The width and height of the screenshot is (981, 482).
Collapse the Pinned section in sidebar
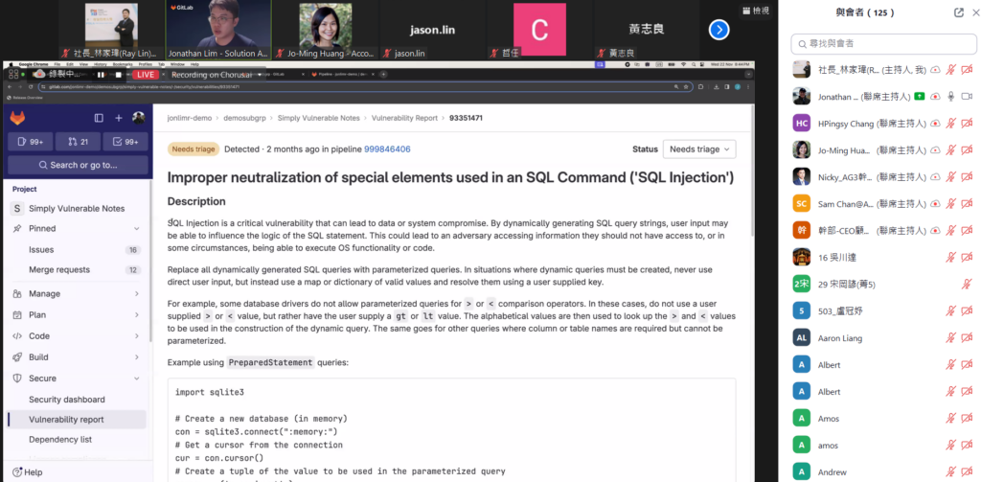(x=137, y=229)
